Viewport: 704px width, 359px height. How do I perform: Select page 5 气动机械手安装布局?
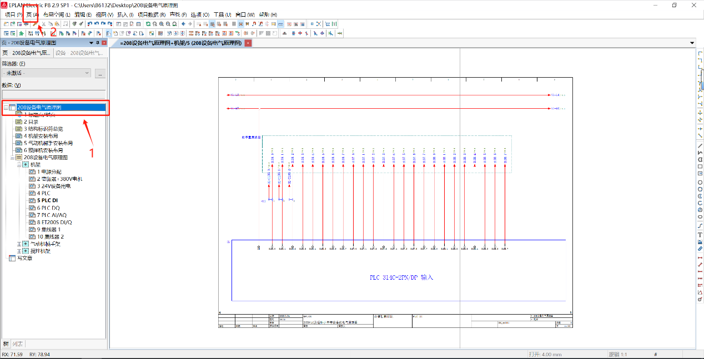pyautogui.click(x=48, y=143)
